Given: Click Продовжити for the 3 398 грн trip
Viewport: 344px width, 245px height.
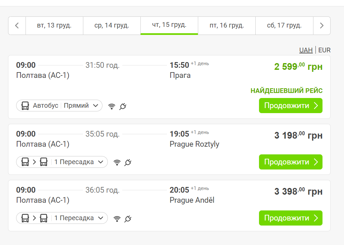Looking at the screenshot, I should coord(291,218).
